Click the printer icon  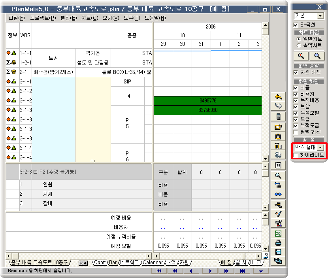click(279, 243)
